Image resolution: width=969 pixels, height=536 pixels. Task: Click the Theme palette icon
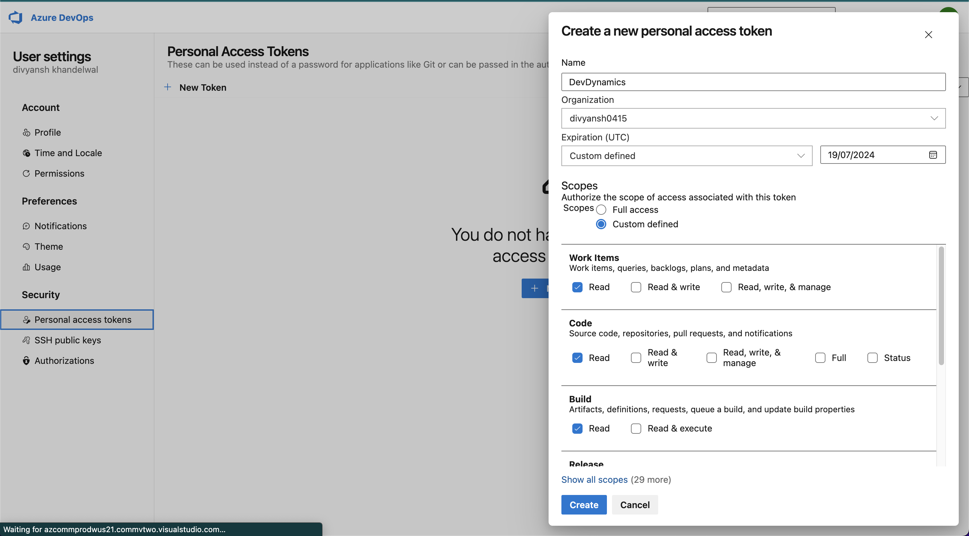[x=26, y=247]
